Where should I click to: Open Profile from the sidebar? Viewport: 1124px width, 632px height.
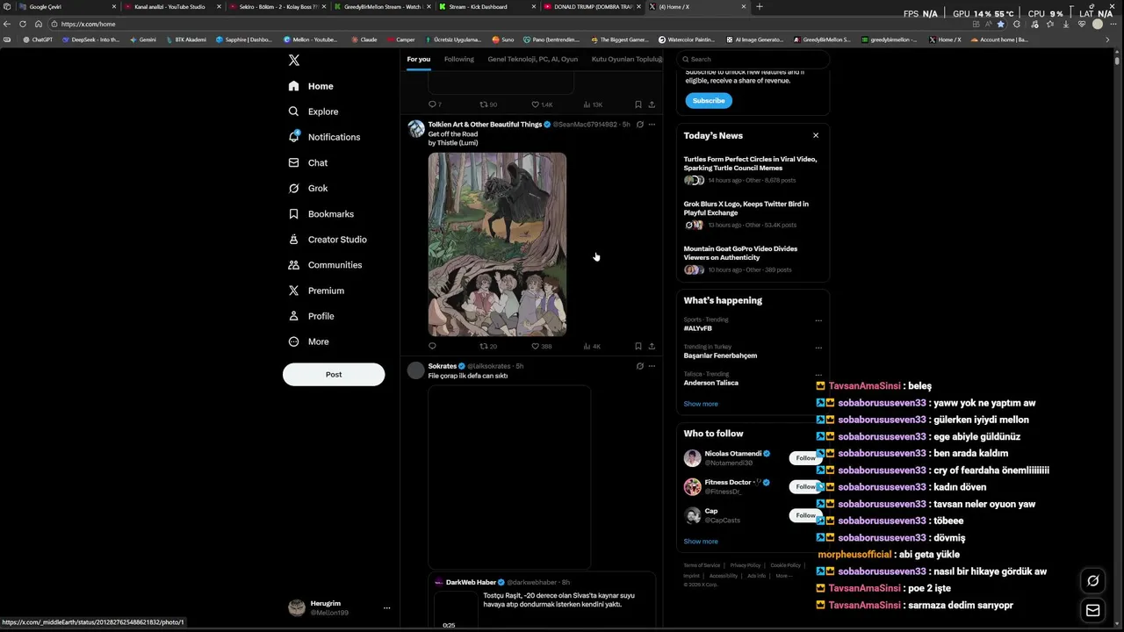point(311,315)
